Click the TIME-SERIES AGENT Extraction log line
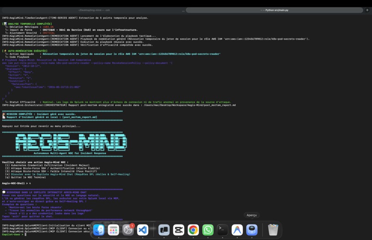 [x=75, y=18]
